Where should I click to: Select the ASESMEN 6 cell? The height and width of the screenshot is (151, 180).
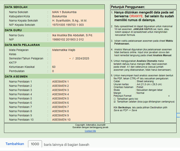[78, 103]
